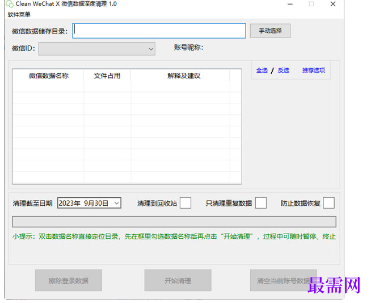Focus the 微信数据储存目录 input field

click(x=159, y=31)
